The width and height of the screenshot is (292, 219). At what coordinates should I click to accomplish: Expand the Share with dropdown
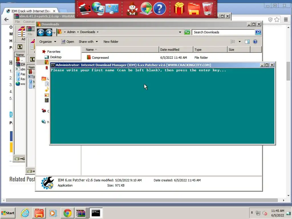tap(88, 42)
